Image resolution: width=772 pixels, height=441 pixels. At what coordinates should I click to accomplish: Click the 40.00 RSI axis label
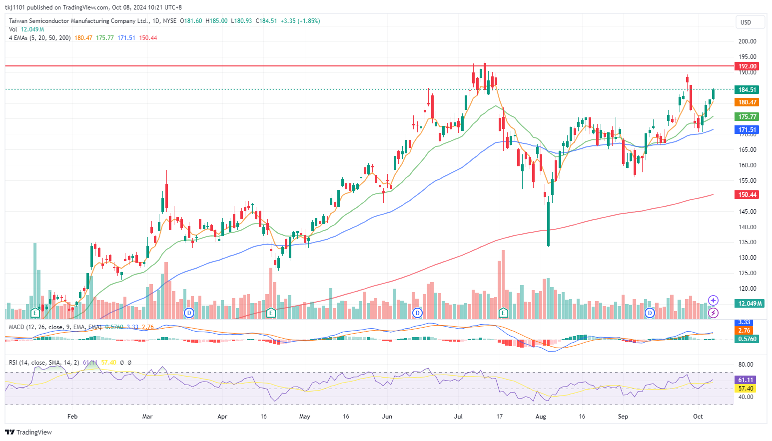click(746, 397)
